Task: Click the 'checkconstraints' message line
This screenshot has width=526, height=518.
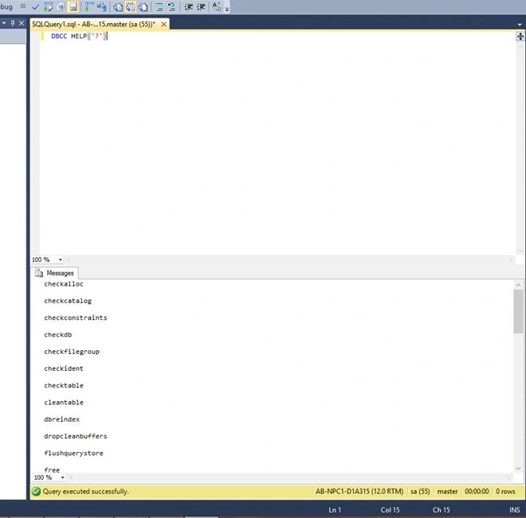Action: 76,317
